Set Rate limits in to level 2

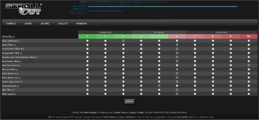[x=106, y=73]
